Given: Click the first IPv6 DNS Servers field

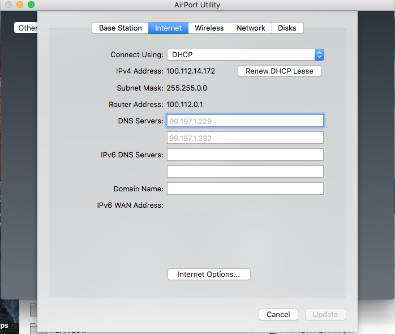Looking at the screenshot, I should (245, 155).
